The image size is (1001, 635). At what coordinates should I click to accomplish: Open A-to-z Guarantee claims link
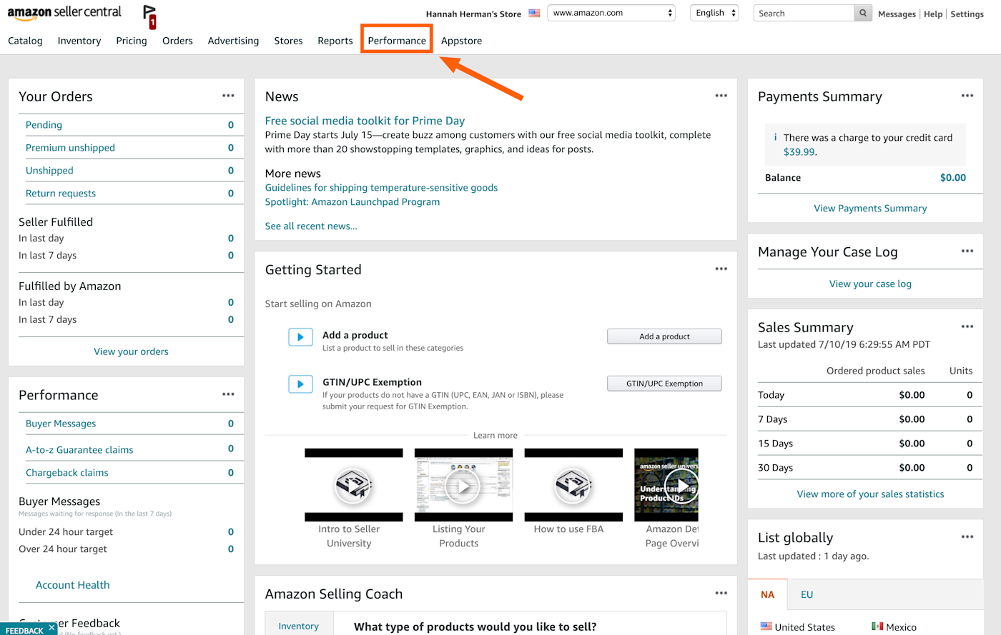(79, 450)
